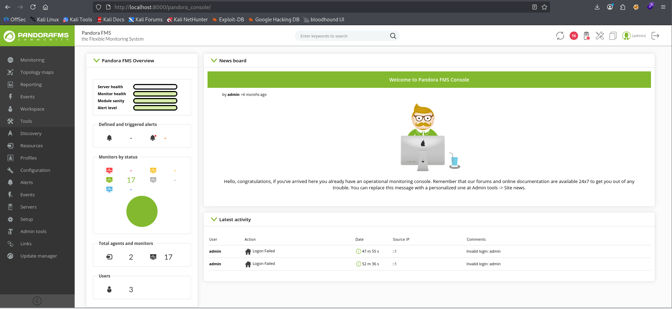
Task: Open Topology maps in the sidebar
Action: [x=37, y=72]
